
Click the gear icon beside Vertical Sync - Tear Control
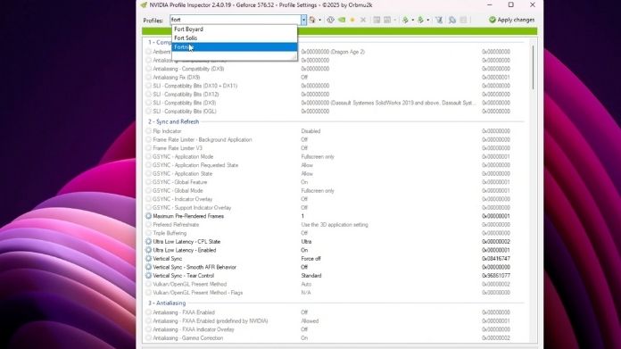[148, 276]
